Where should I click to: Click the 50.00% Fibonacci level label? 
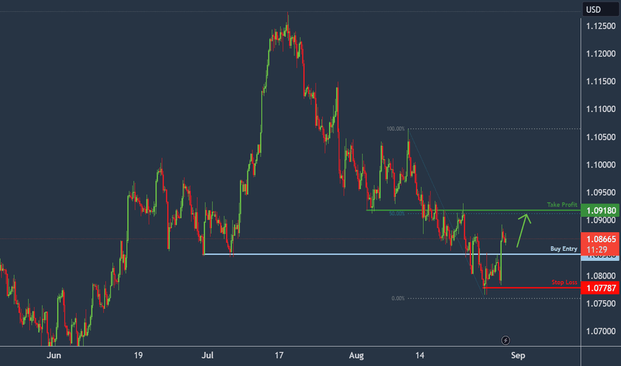coord(396,214)
